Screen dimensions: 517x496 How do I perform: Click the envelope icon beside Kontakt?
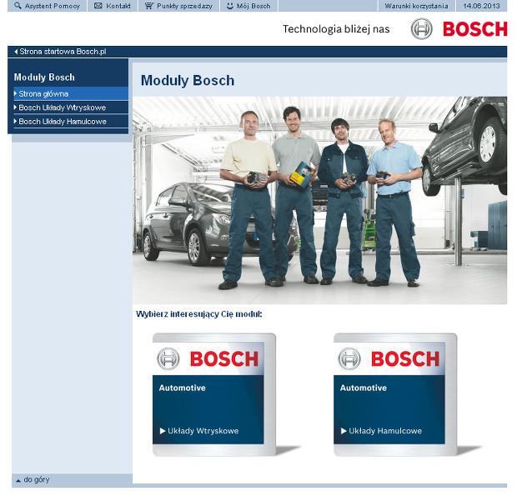98,5
